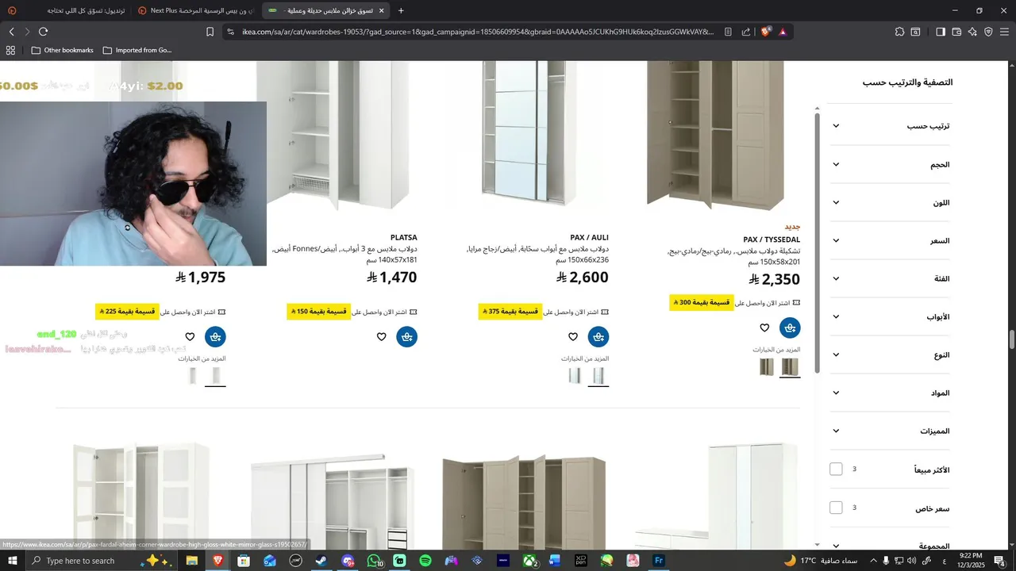This screenshot has height=571, width=1016.
Task: Expand the السعر price filter
Action: tap(891, 240)
